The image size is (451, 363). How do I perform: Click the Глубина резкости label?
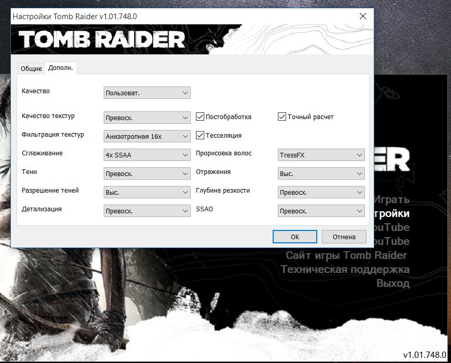pyautogui.click(x=222, y=190)
